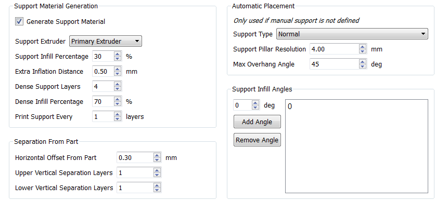Increase Lower Vertical Separation Layers value

pyautogui.click(x=157, y=185)
